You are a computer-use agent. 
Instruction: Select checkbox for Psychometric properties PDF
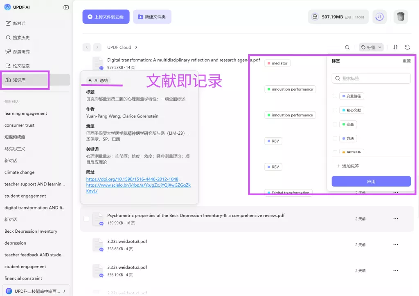pyautogui.click(x=86, y=219)
